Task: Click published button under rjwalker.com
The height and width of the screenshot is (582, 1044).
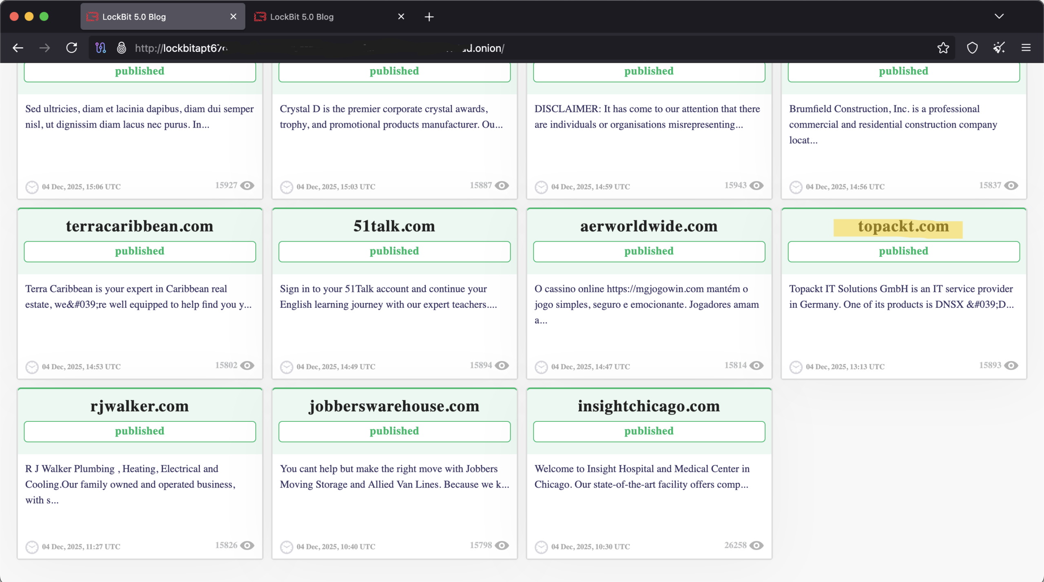Action: point(139,431)
